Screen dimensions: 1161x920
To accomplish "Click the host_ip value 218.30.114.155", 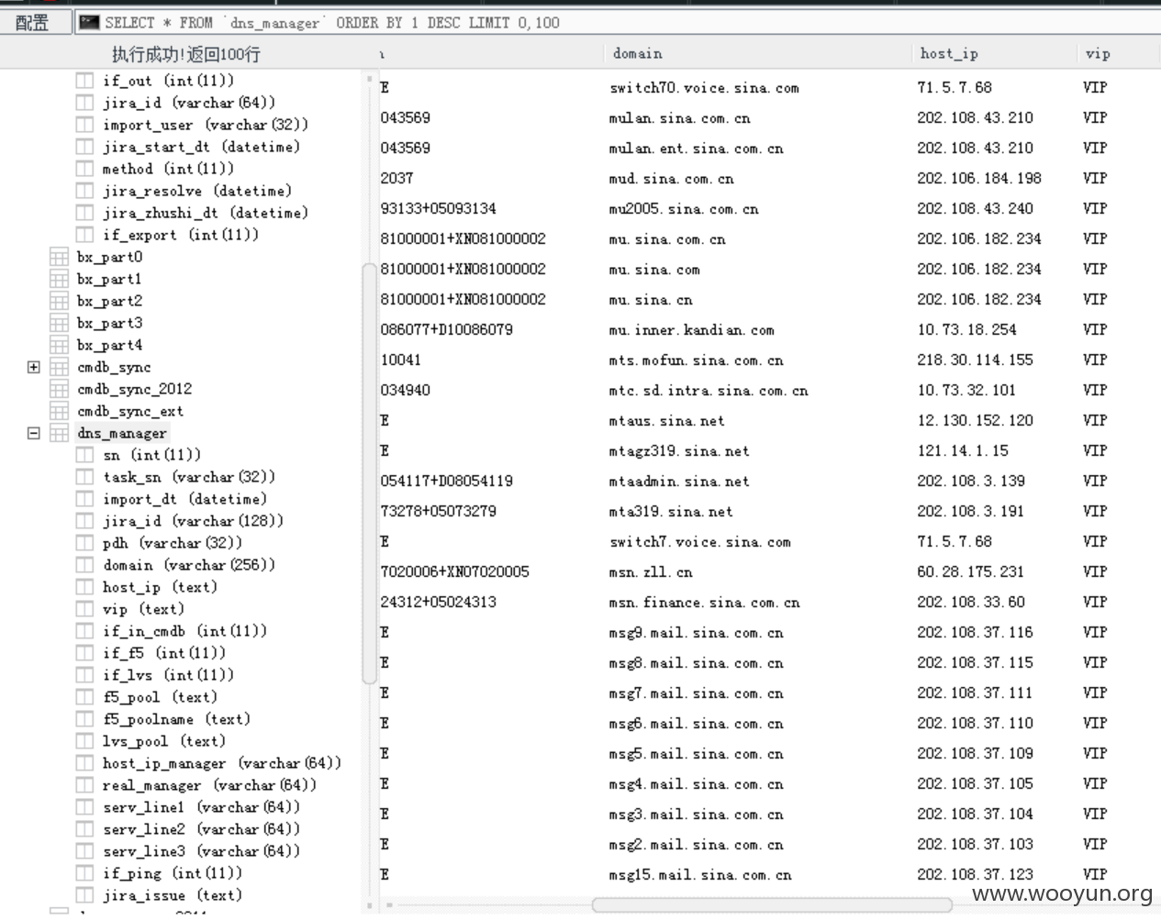I will [975, 360].
